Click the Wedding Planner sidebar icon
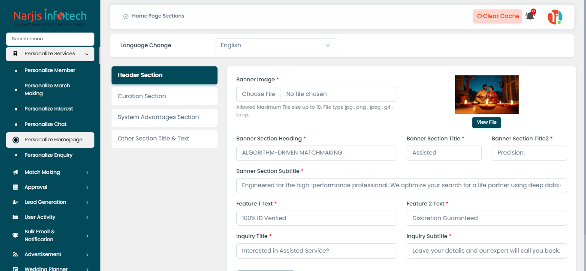The height and width of the screenshot is (271, 586). tap(15, 269)
